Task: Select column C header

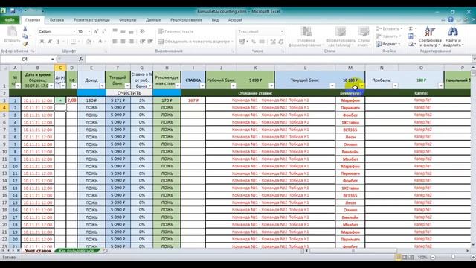Action: click(x=60, y=68)
